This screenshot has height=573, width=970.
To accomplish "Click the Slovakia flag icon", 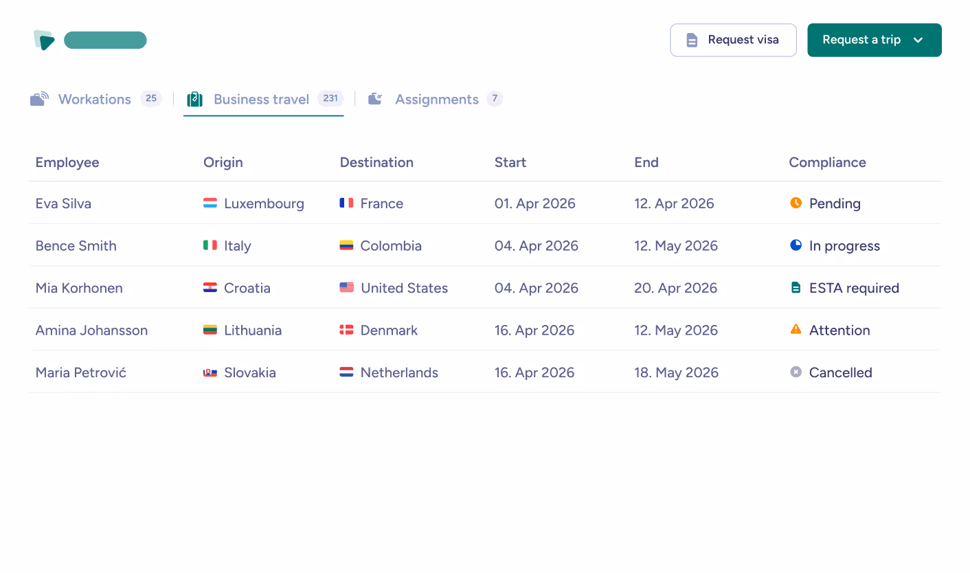I will pyautogui.click(x=210, y=372).
